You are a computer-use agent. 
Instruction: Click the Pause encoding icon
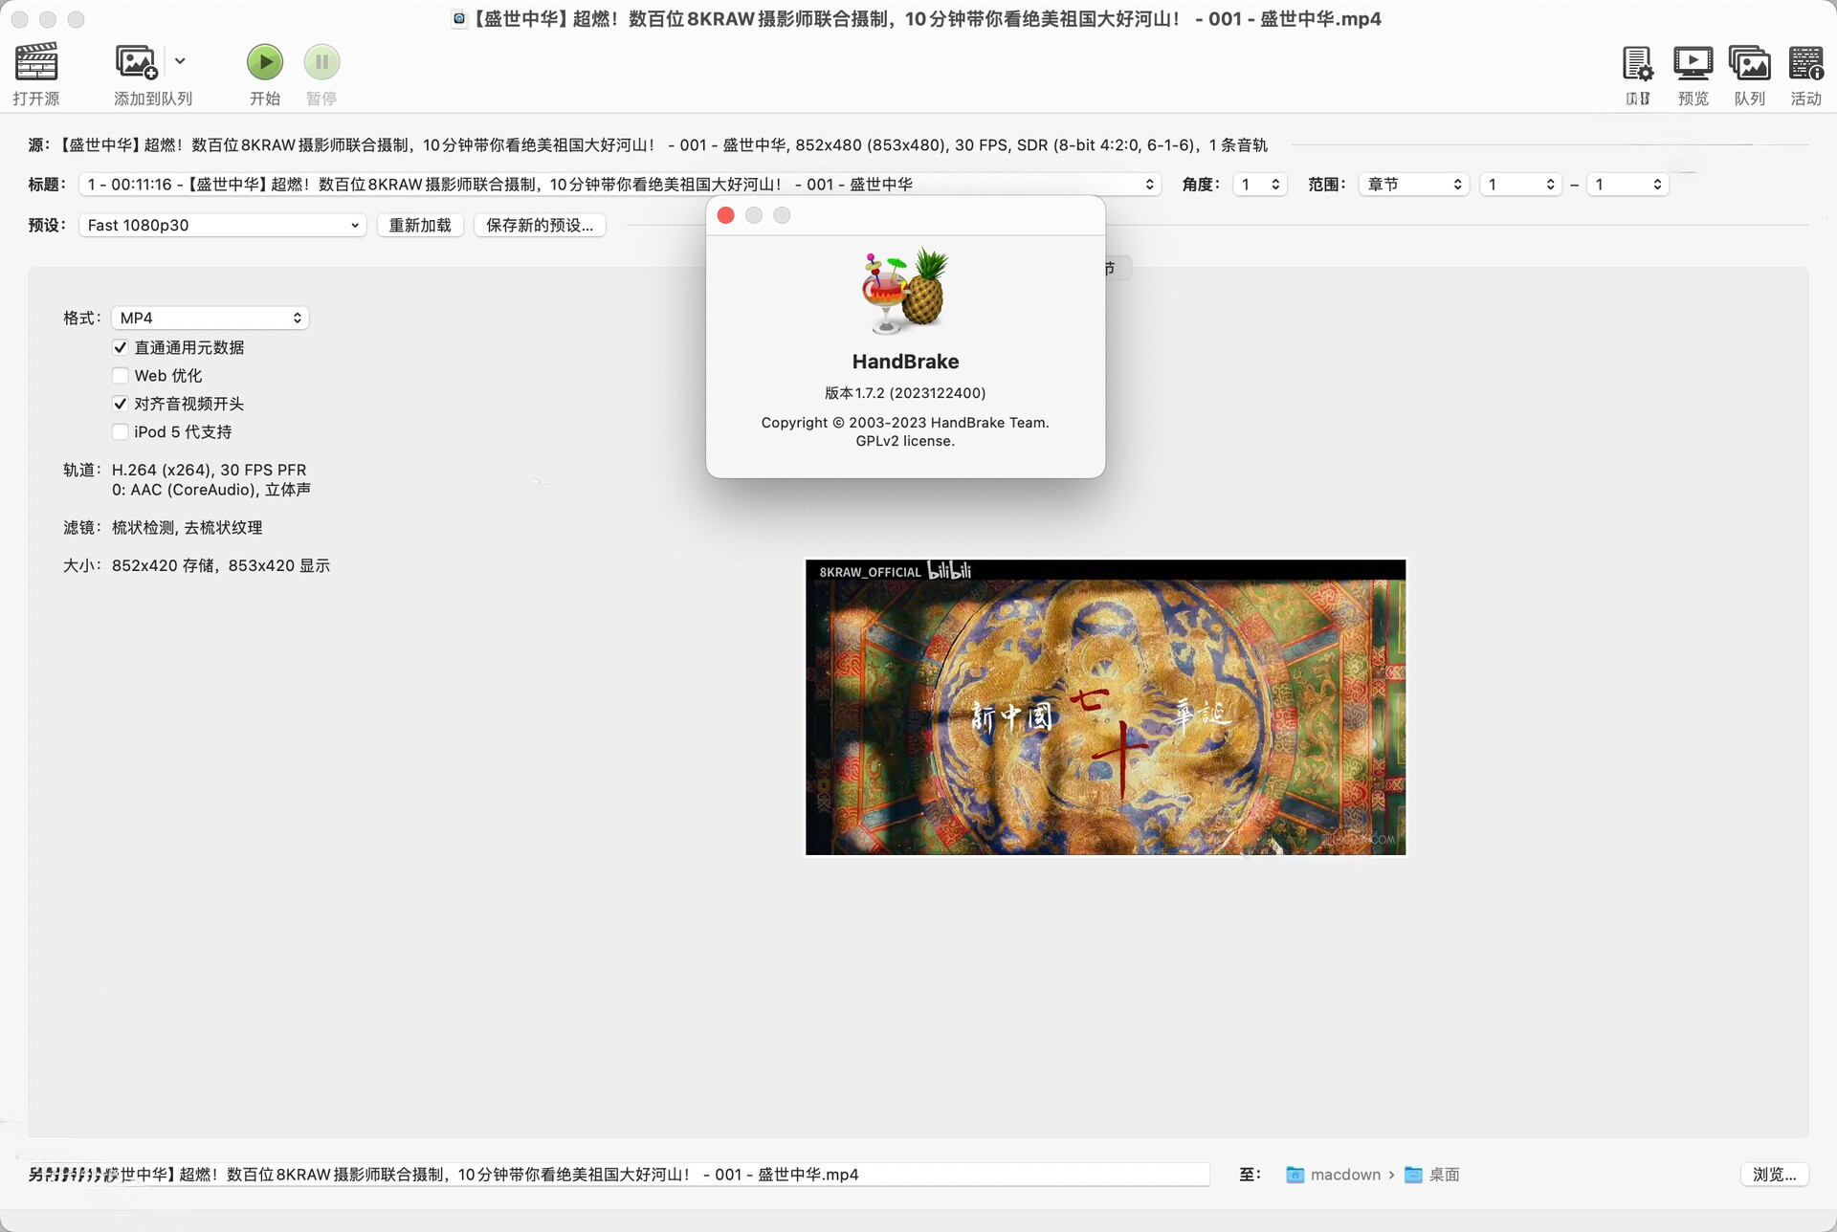[321, 62]
